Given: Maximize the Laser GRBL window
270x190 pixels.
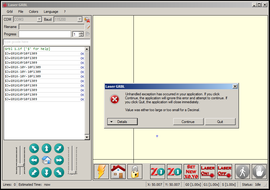Looking at the screenshot, I should pyautogui.click(x=259, y=5).
